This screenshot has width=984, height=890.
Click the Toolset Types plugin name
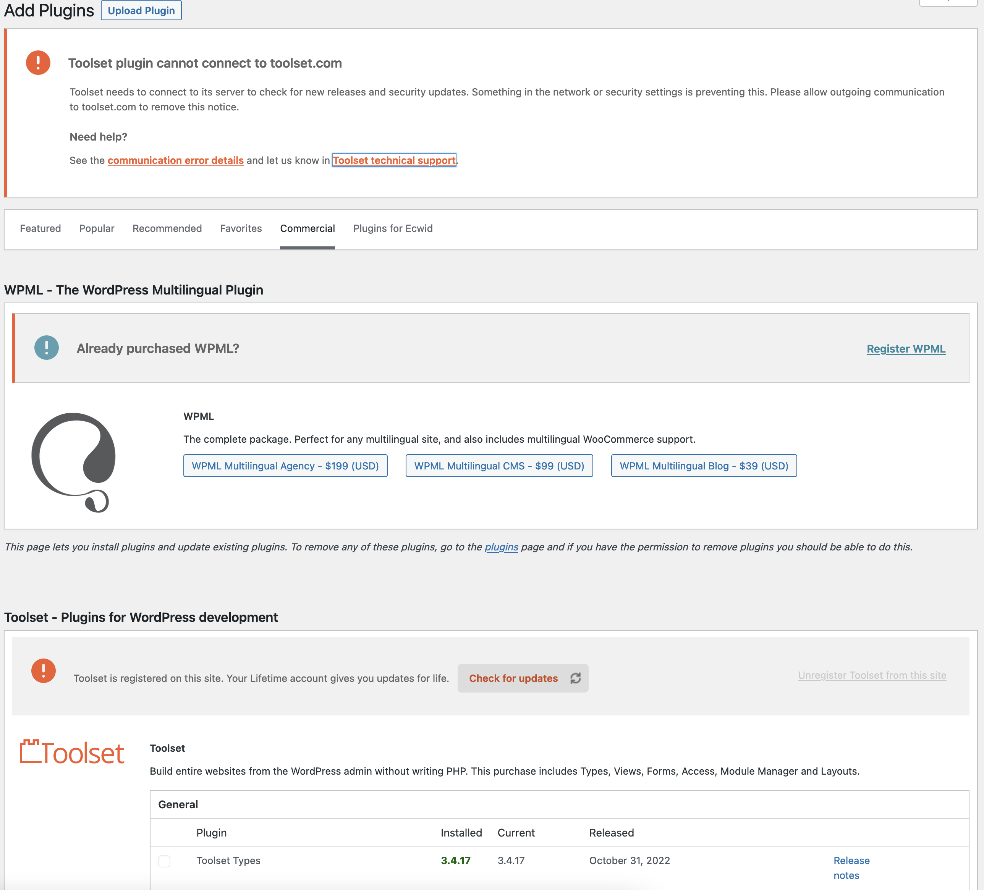point(228,860)
